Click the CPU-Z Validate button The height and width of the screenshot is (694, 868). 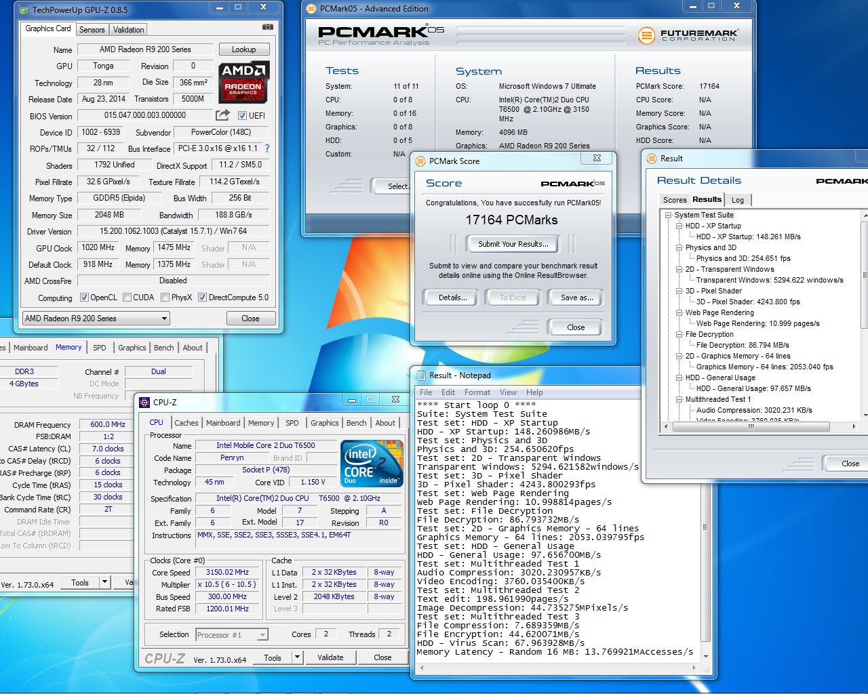pos(330,657)
